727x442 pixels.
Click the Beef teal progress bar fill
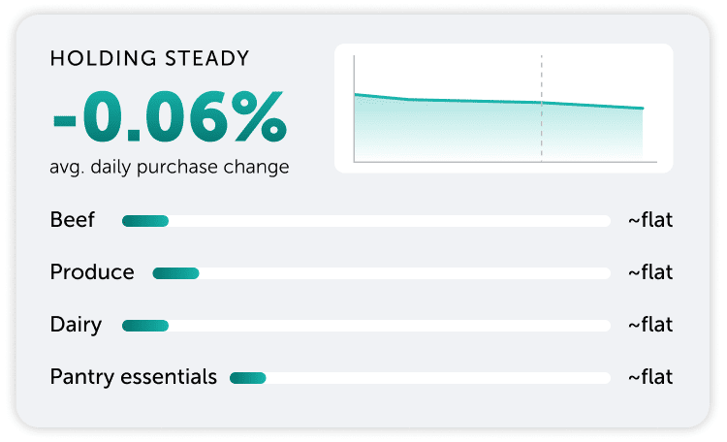point(145,221)
